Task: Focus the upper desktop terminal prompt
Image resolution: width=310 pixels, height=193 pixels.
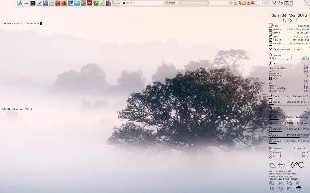Action: (21, 23)
